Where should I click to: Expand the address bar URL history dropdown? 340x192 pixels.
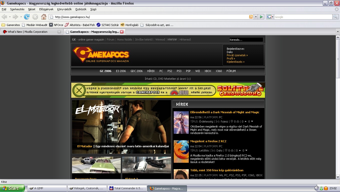point(255,17)
